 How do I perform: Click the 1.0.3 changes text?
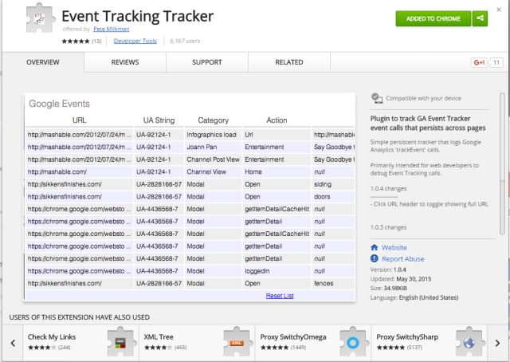coord(388,227)
